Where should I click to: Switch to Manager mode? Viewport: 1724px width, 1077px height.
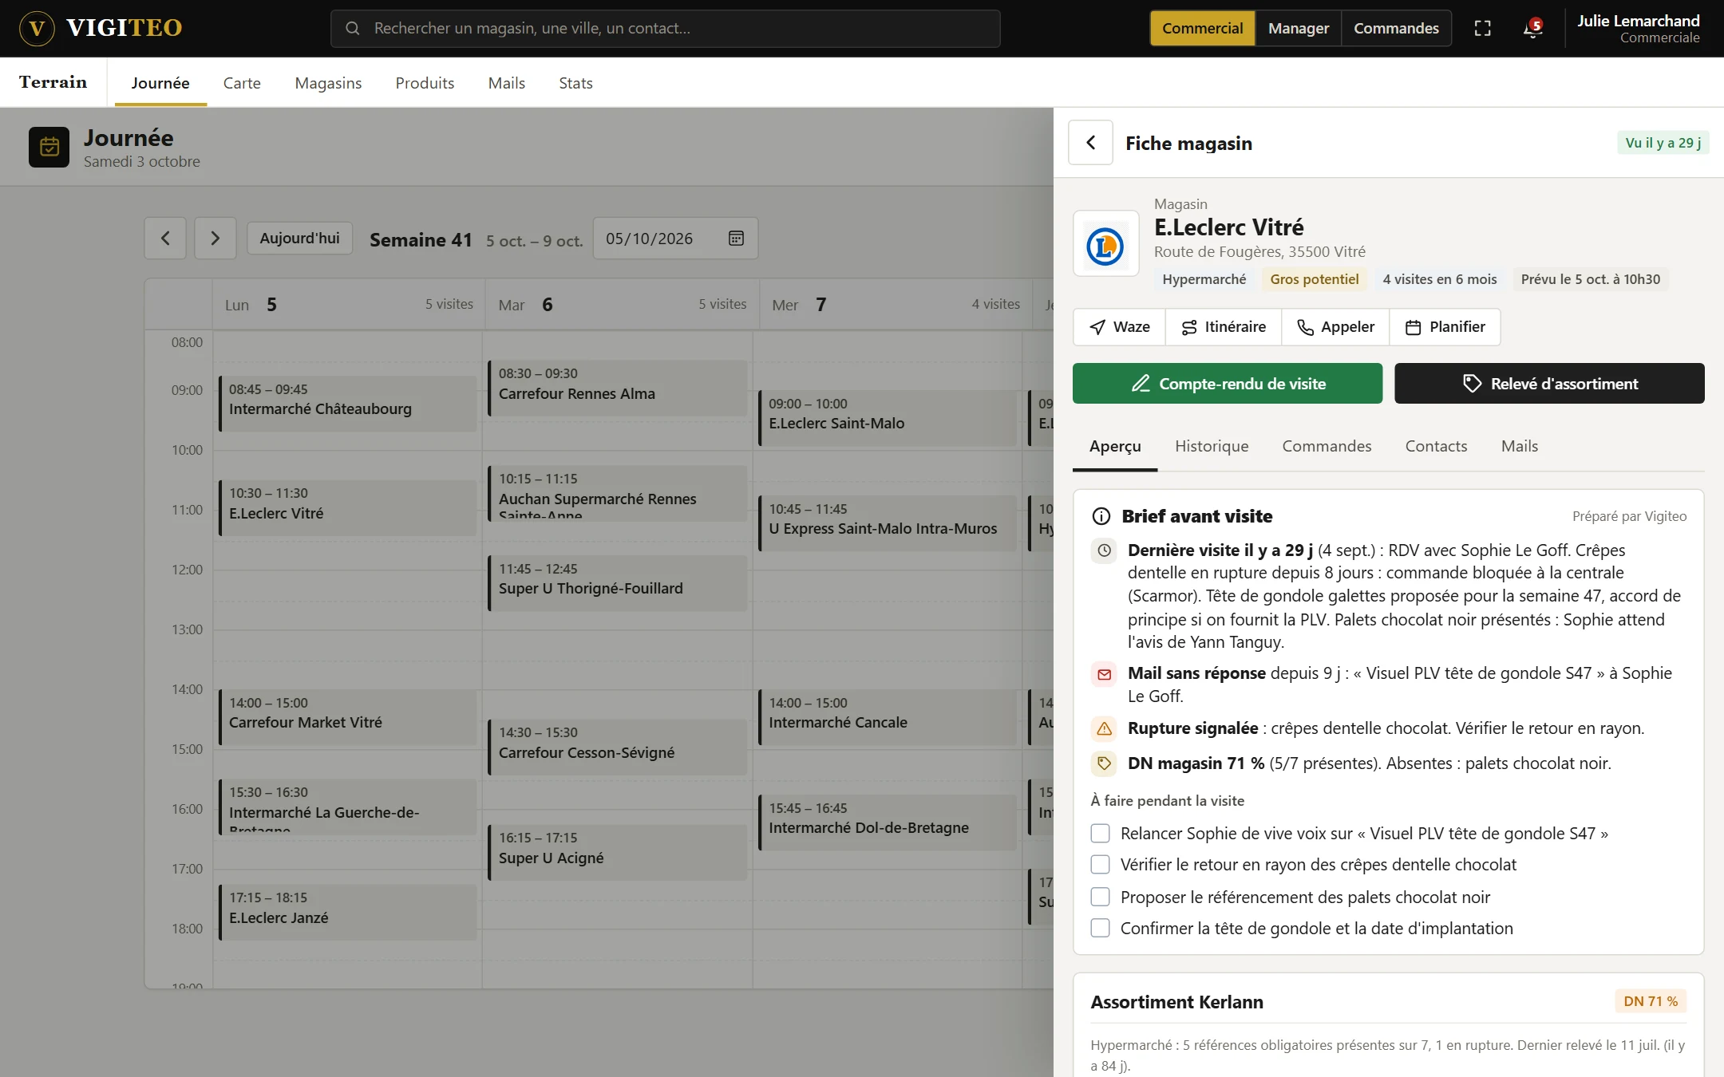click(x=1298, y=29)
